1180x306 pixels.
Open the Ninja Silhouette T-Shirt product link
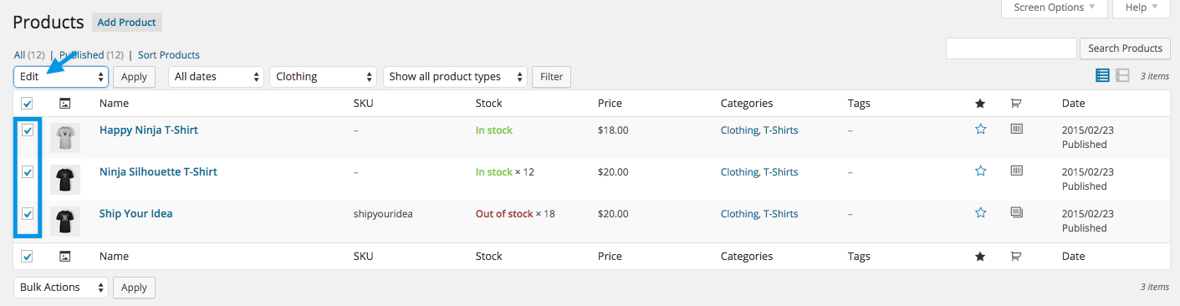pos(158,171)
